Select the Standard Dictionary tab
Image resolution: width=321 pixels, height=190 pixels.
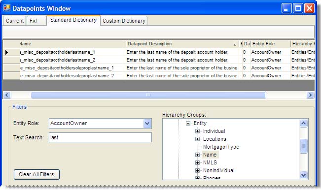[73, 20]
